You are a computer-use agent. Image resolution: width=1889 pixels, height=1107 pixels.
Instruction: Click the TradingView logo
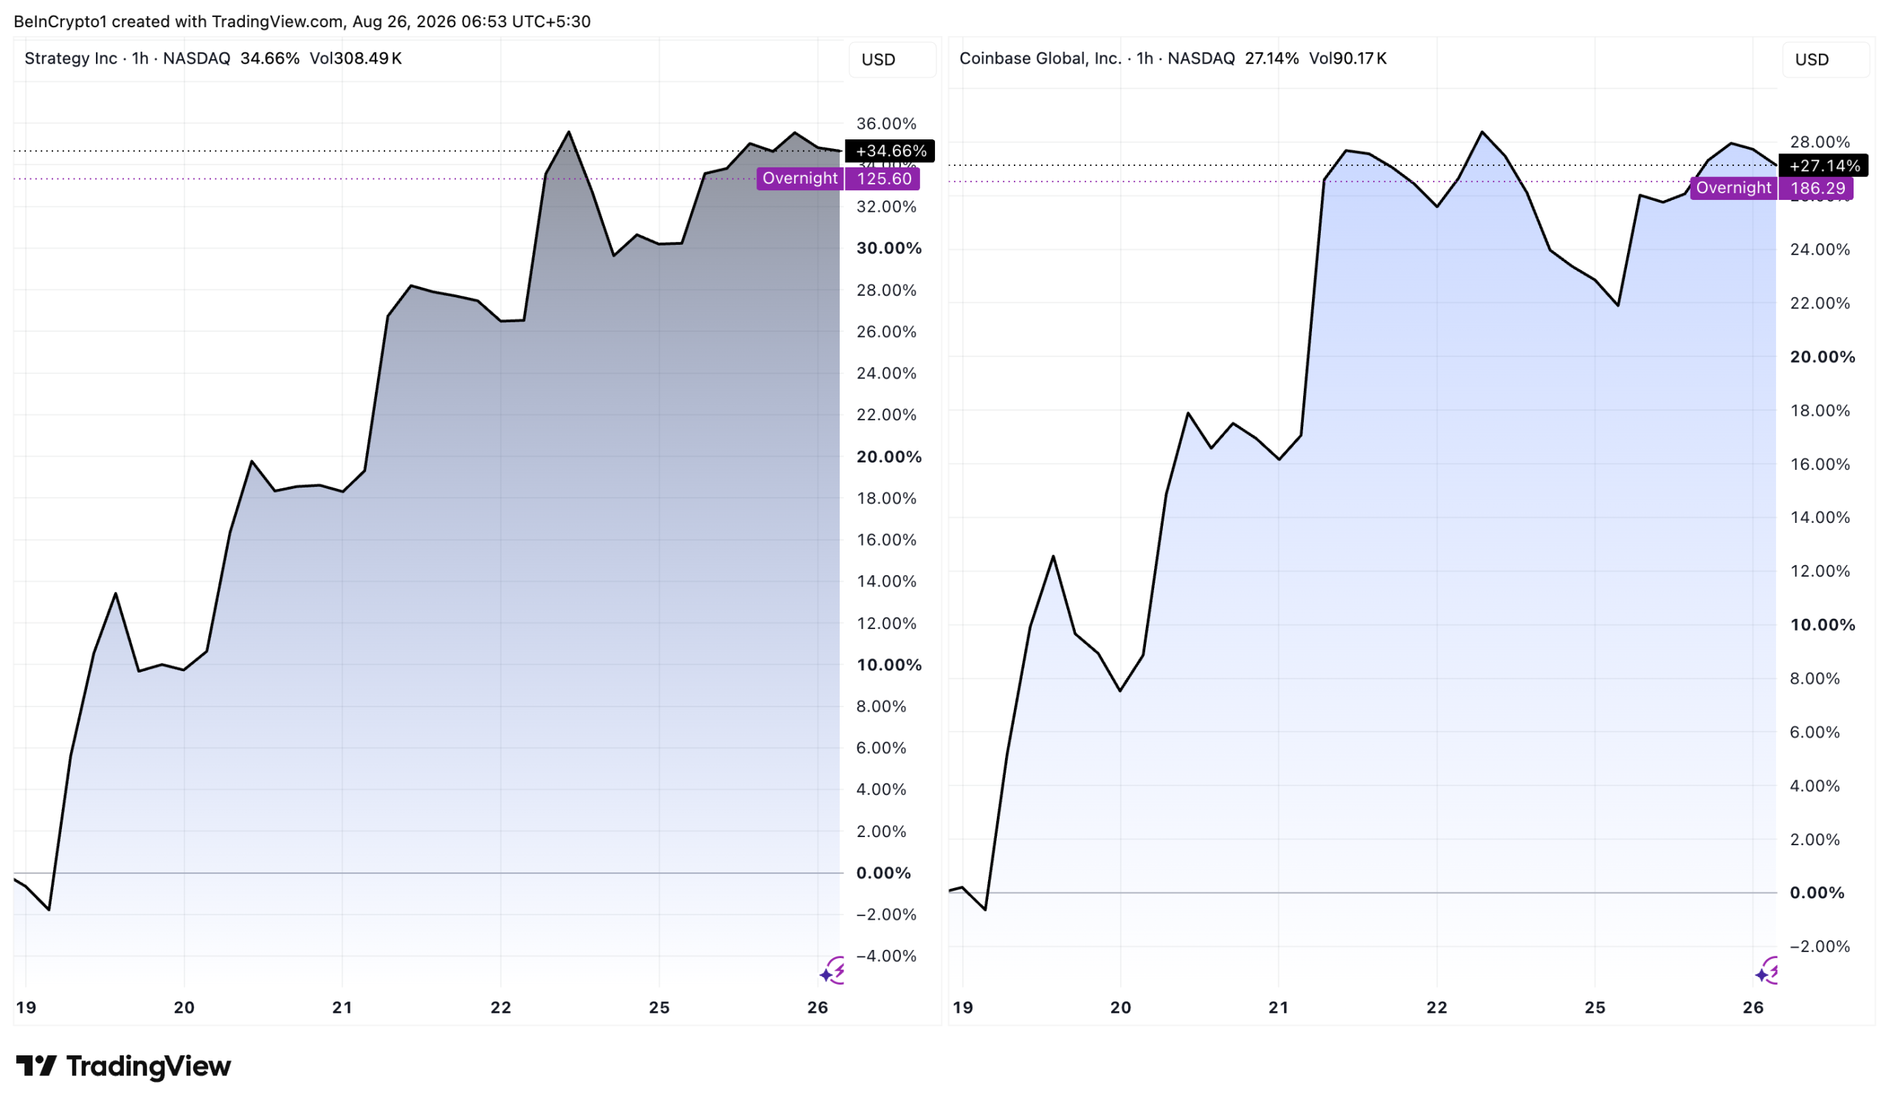point(124,1066)
